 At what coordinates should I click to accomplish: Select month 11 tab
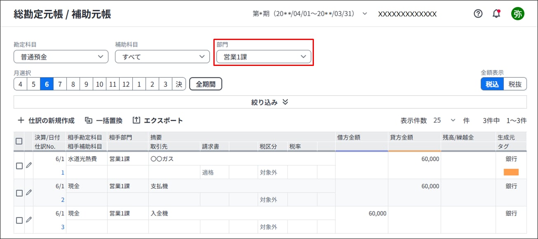pos(112,84)
